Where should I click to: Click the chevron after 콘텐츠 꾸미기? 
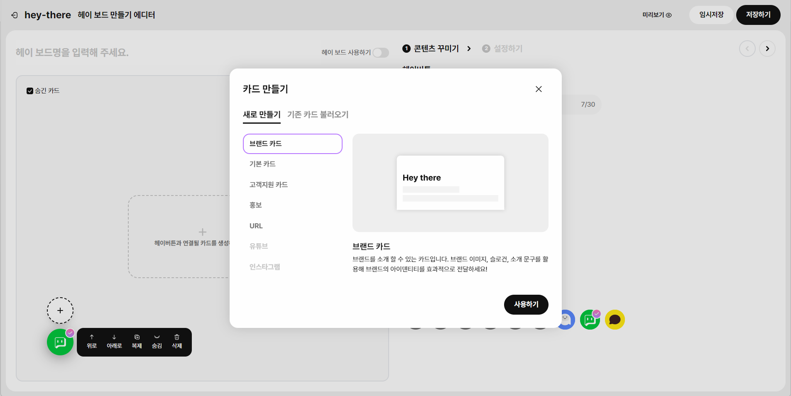[469, 49]
